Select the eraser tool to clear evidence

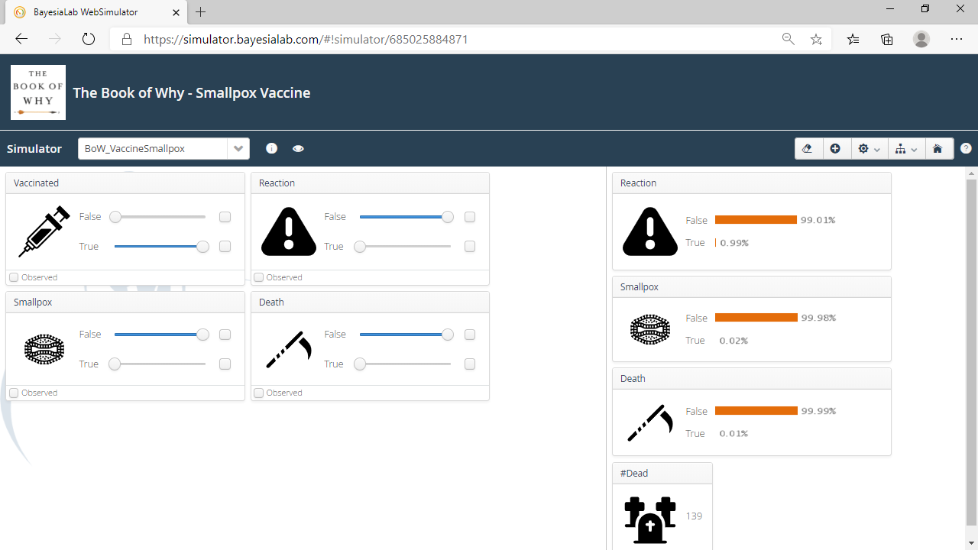[808, 148]
